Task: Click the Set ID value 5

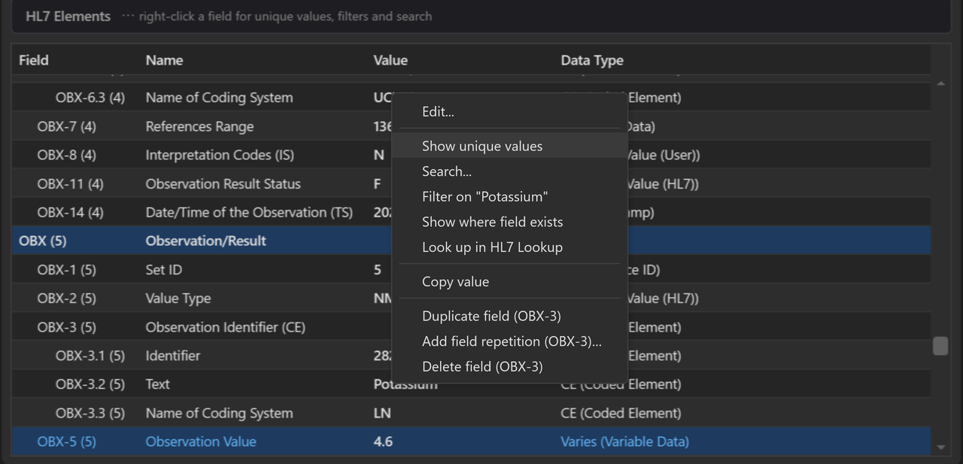Action: click(x=378, y=269)
